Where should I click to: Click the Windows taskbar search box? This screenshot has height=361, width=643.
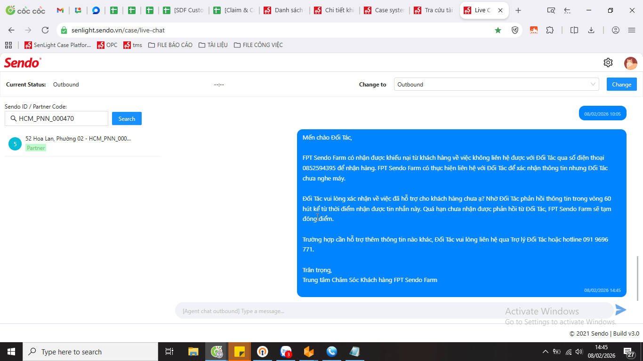click(x=90, y=352)
